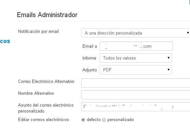
Task: Click the Notificación por email label
Action: 38,32
